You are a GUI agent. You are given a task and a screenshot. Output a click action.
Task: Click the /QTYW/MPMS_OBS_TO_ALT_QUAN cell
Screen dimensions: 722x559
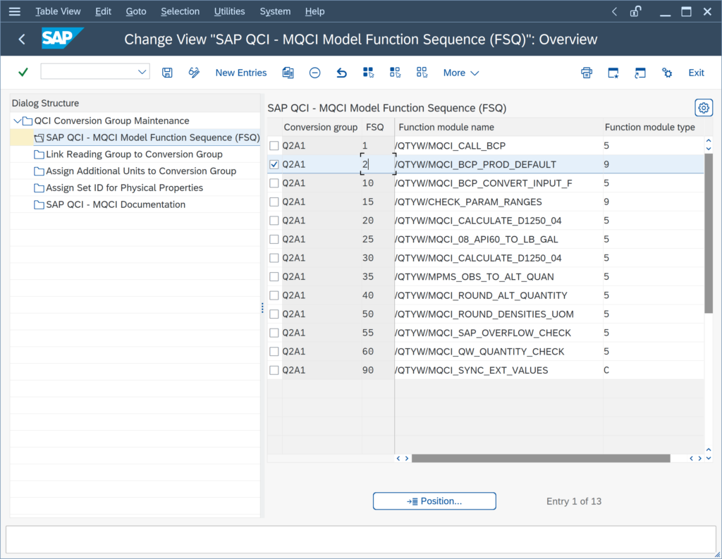[498, 277]
